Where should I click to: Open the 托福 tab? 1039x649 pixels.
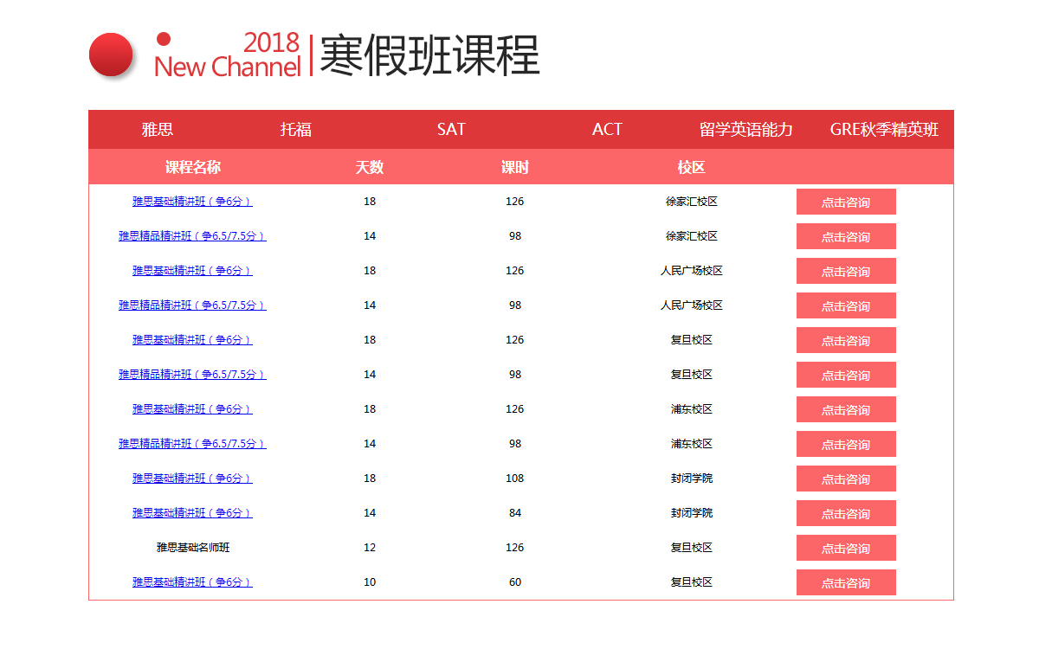click(295, 130)
